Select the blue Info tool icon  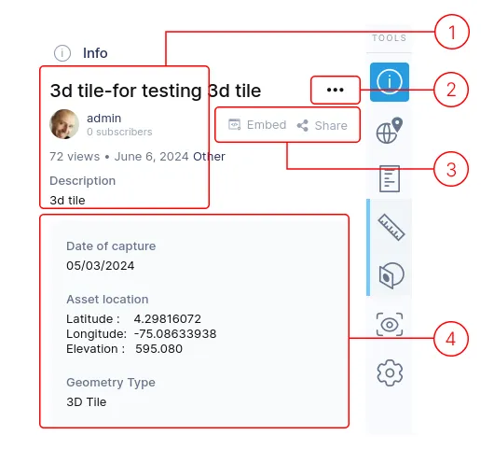(390, 82)
